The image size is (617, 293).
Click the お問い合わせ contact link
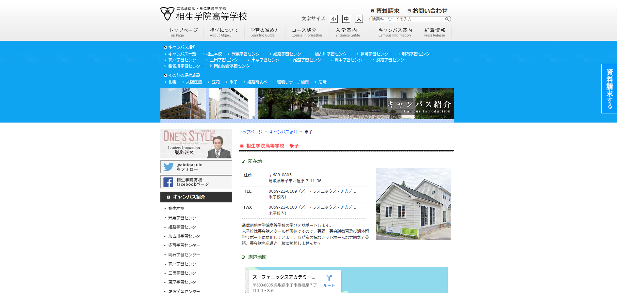click(427, 11)
